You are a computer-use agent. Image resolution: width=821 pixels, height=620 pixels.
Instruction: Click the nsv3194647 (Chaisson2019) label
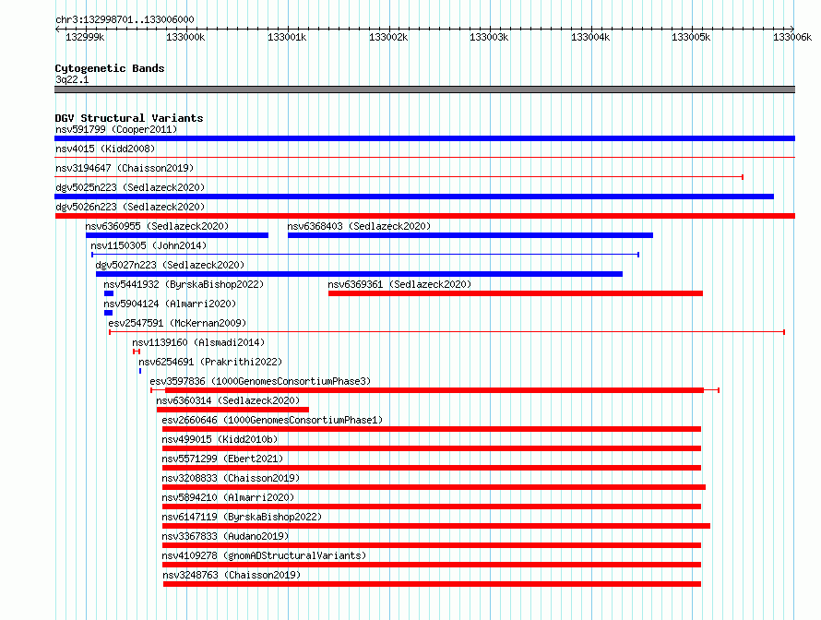[125, 168]
